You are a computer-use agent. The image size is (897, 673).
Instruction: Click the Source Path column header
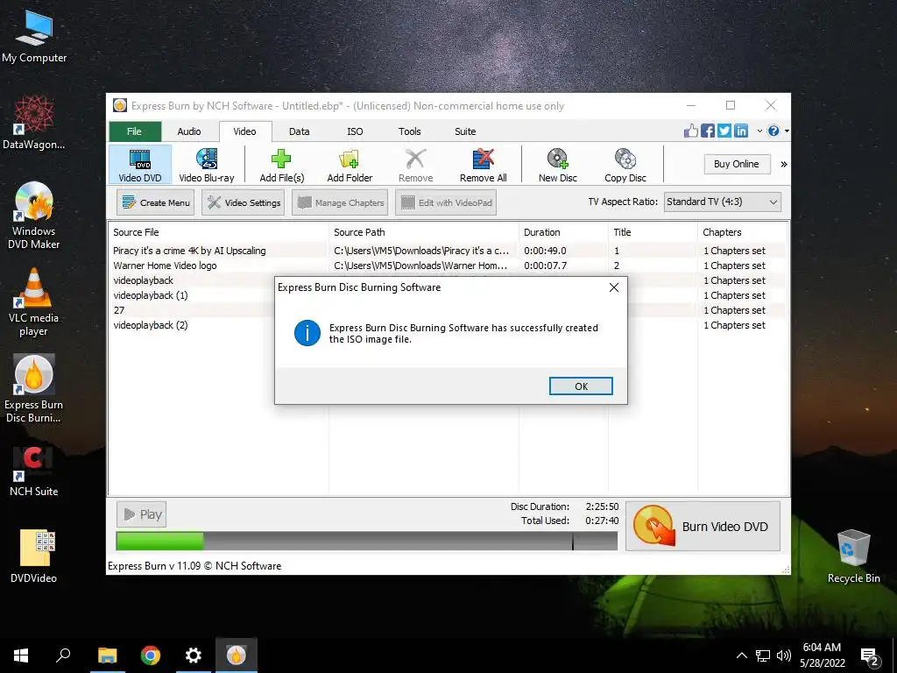(x=424, y=232)
